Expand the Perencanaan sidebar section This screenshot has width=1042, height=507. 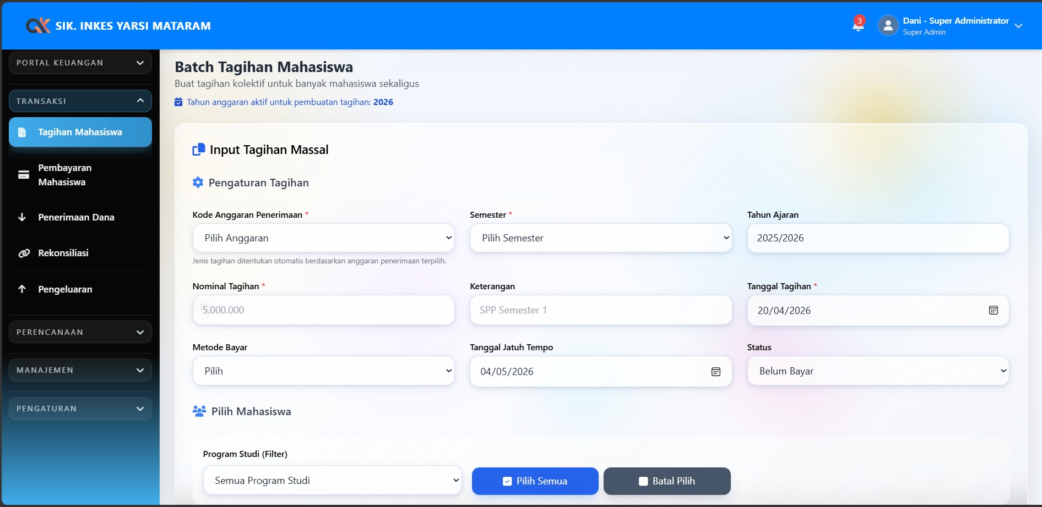point(80,332)
